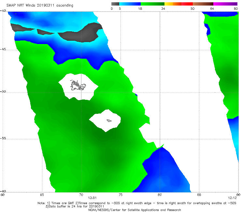Click the red segment of the colorbar
Screen dimensions: 241x212
click(x=187, y=4)
